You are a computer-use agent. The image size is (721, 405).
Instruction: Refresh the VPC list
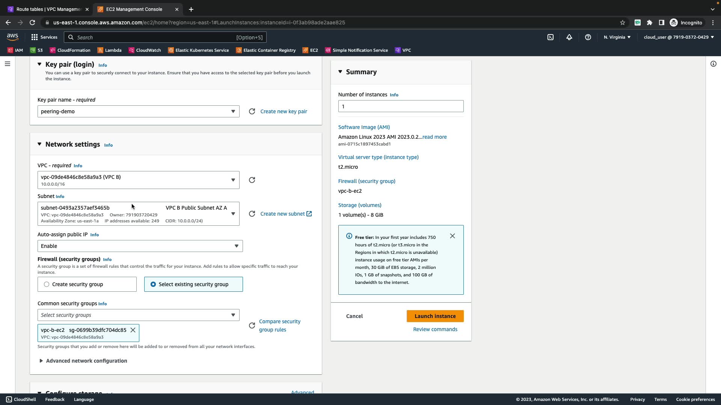click(x=252, y=180)
